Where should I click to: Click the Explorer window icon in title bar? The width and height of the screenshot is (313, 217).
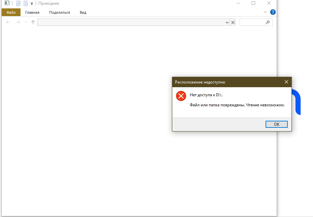click(7, 3)
